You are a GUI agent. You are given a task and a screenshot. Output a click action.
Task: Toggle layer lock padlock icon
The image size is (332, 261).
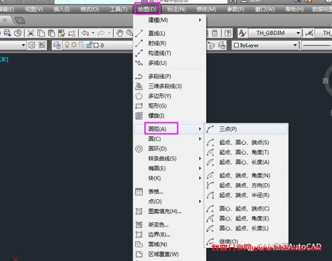[x=90, y=45]
